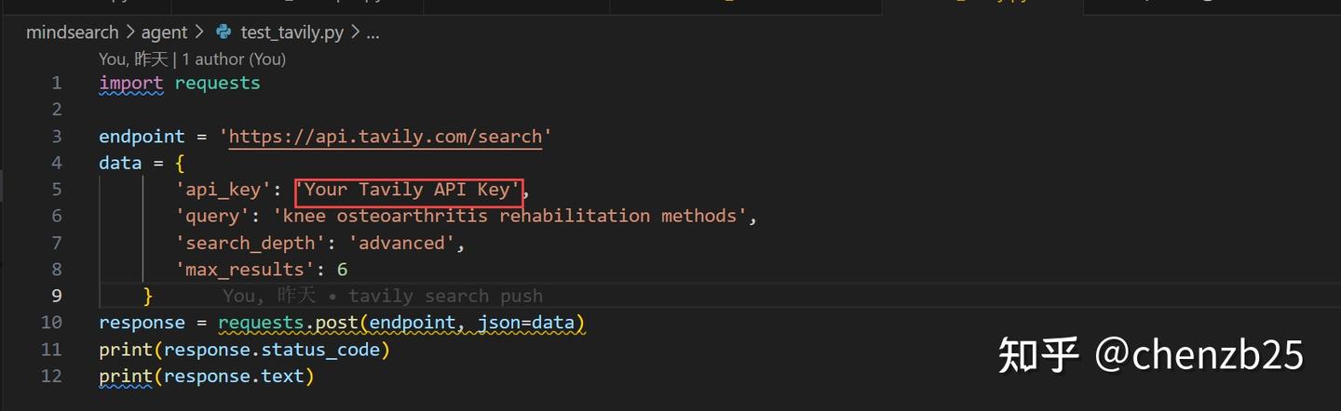Expand the breadcrumb ellipsis symbol list

click(372, 33)
